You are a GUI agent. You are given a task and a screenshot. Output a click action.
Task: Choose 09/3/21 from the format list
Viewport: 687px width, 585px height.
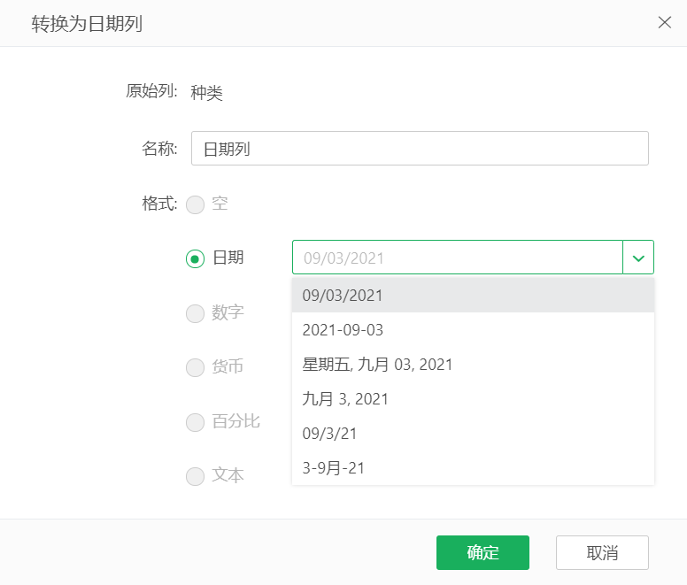(x=473, y=434)
